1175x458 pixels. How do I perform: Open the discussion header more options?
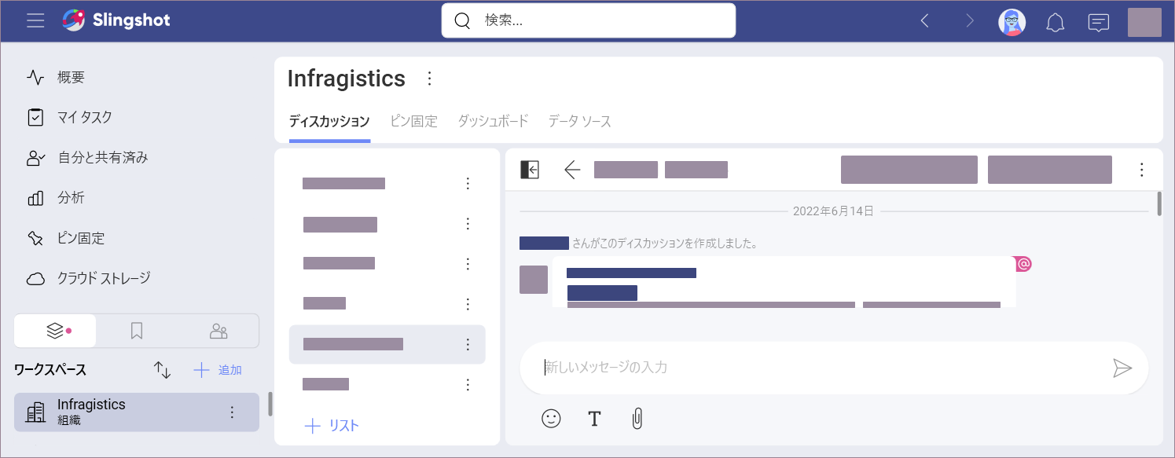coord(1142,170)
